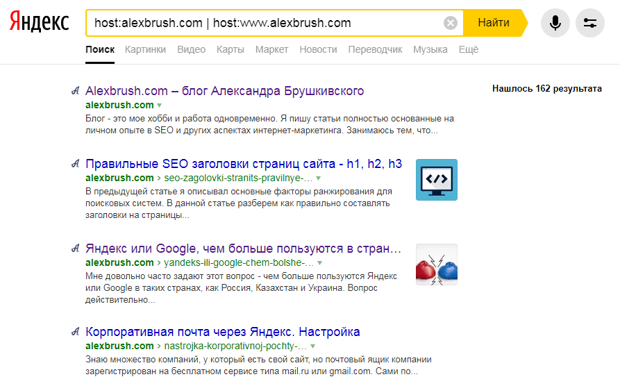Open the code monitor thumbnail image
The image size is (620, 386).
pyautogui.click(x=437, y=180)
